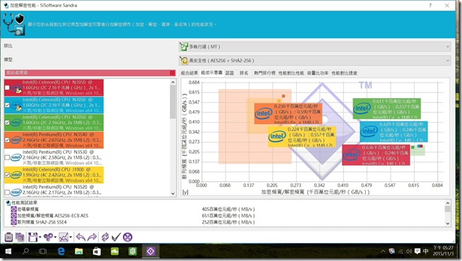The height and width of the screenshot is (261, 462).
Task: Click the taskbar search magnifier icon
Action: click(26, 251)
